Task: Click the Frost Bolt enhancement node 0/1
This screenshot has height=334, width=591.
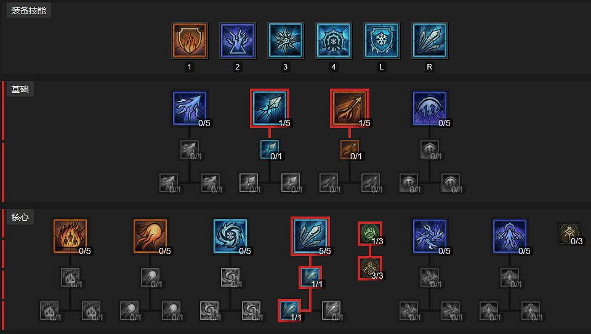Action: 270,149
